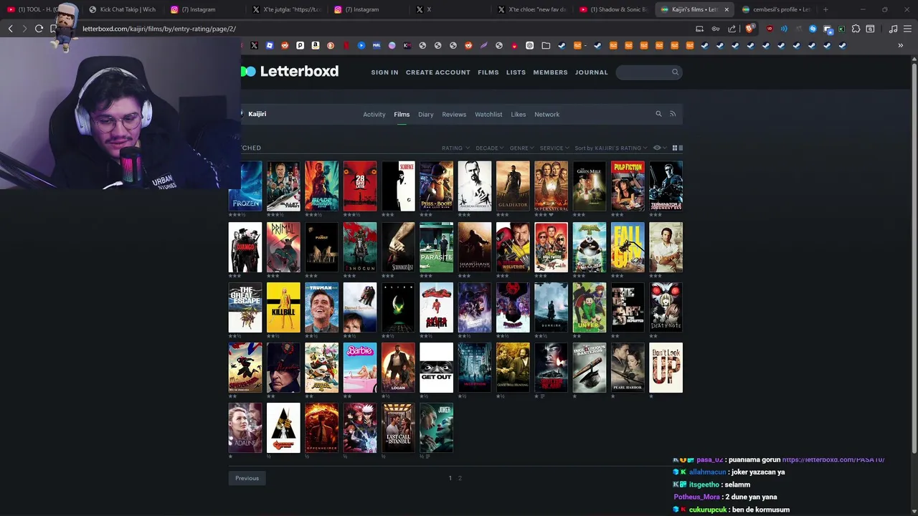This screenshot has height=516, width=918.
Task: Expand the RATING filter dropdown
Action: (455, 148)
